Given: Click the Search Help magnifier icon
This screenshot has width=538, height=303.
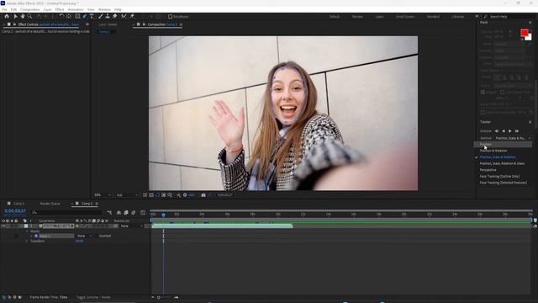Looking at the screenshot, I should [486, 17].
